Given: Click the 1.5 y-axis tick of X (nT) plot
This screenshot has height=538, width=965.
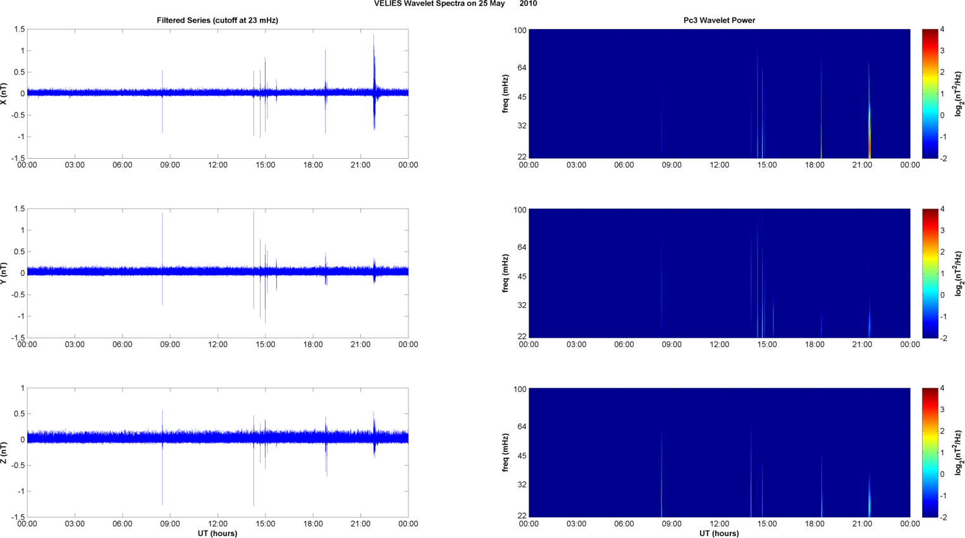Looking at the screenshot, I should (19, 30).
